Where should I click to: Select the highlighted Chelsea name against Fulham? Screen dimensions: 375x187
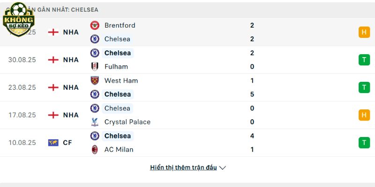coord(118,53)
